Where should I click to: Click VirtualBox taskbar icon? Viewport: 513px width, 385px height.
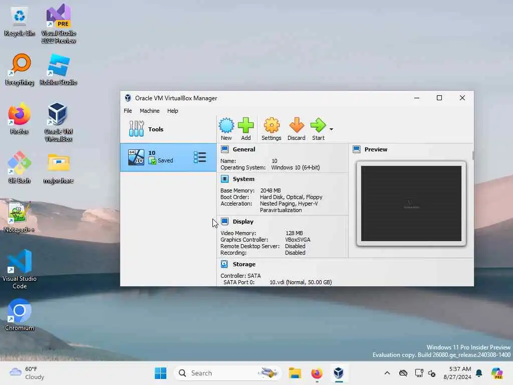[339, 373]
